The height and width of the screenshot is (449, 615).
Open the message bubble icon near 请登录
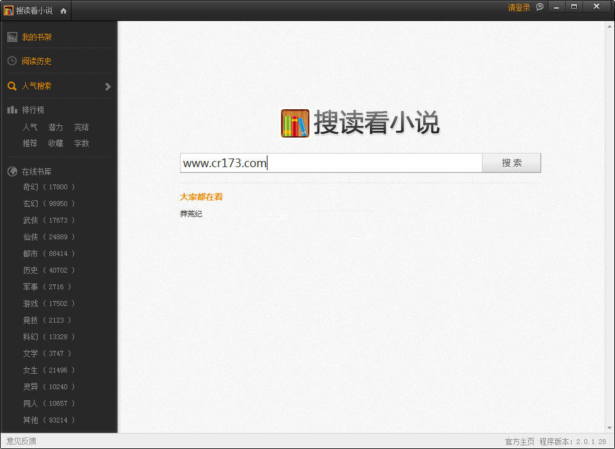tap(540, 6)
